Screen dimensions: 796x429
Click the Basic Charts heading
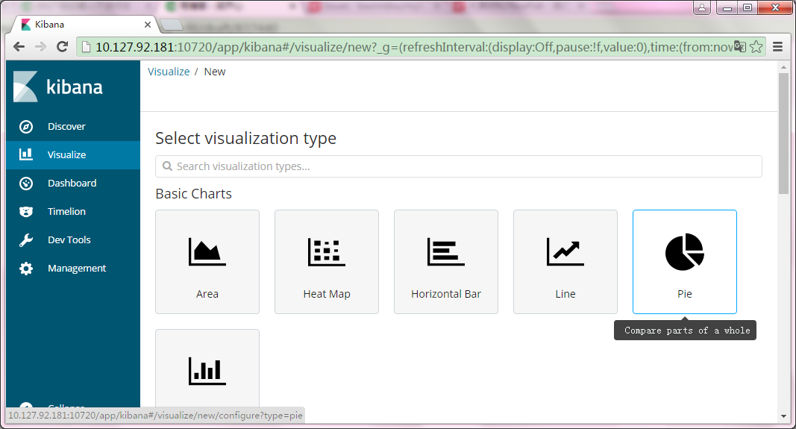click(193, 194)
